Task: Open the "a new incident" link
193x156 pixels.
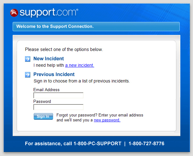Action: (x=79, y=65)
